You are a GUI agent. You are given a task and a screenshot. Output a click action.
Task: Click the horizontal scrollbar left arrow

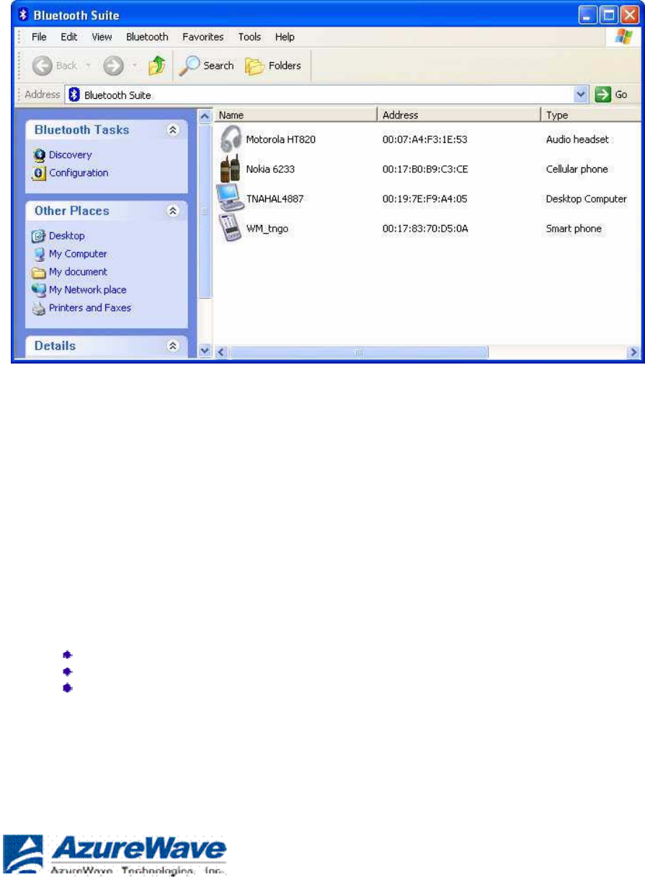pyautogui.click(x=222, y=352)
